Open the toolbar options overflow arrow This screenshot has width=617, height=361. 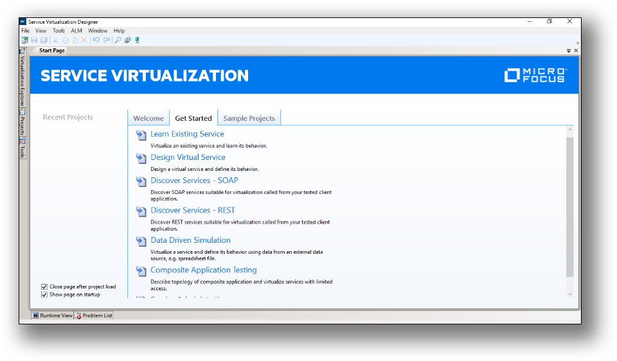pyautogui.click(x=577, y=43)
